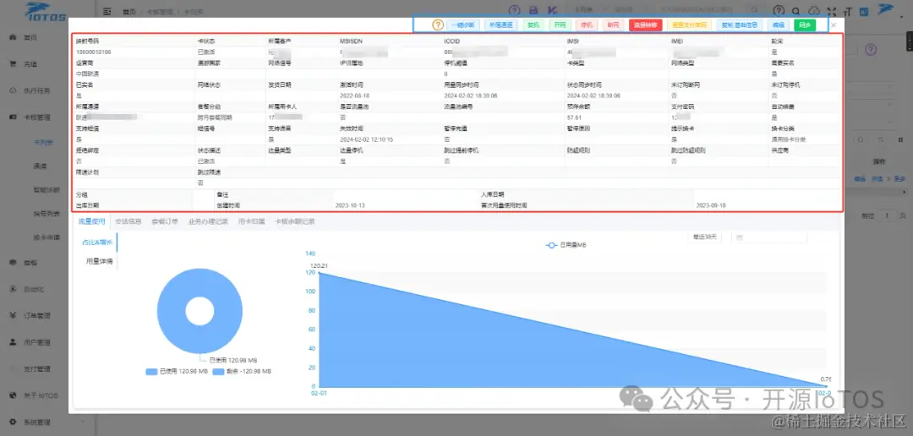The width and height of the screenshot is (913, 436).
Task: Select the 用量详情 side tab
Action: [99, 261]
